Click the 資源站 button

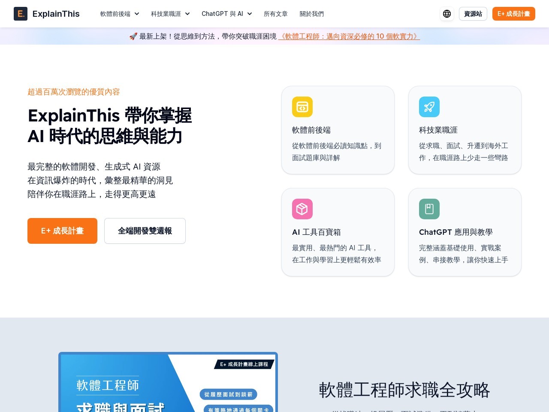pos(473,14)
